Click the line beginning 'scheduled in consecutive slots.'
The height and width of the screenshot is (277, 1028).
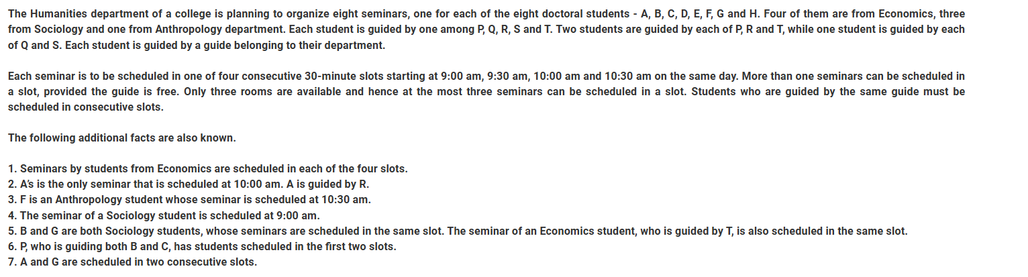pos(86,107)
